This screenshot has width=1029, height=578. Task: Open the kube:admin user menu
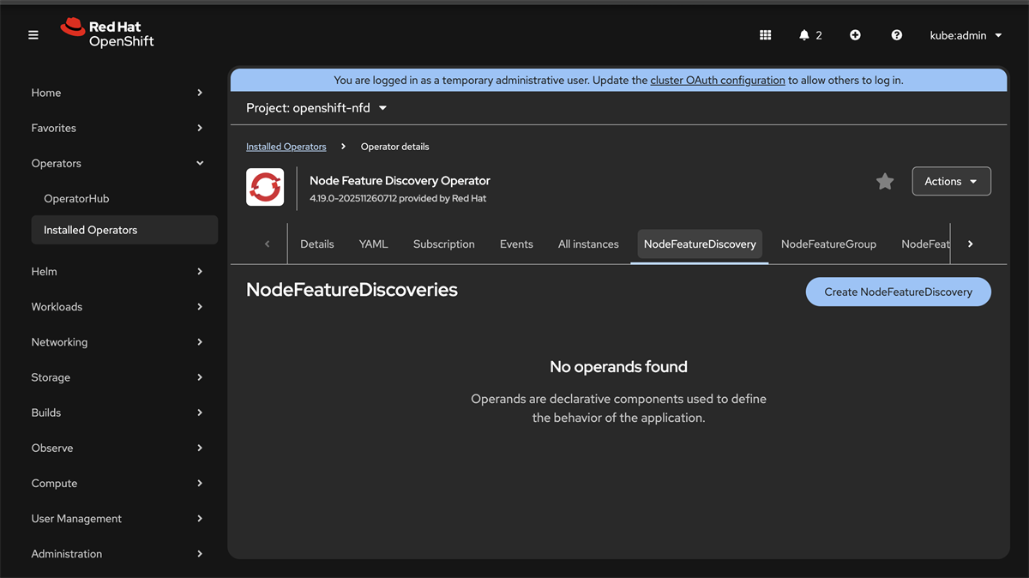[966, 35]
